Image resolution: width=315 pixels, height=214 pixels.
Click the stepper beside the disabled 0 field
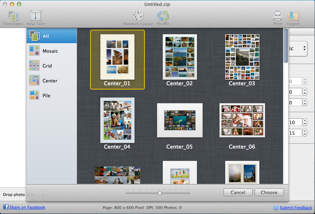305,81
